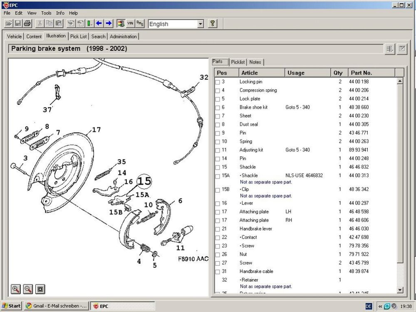
Task: Sort by the Article column header
Action: pos(262,73)
